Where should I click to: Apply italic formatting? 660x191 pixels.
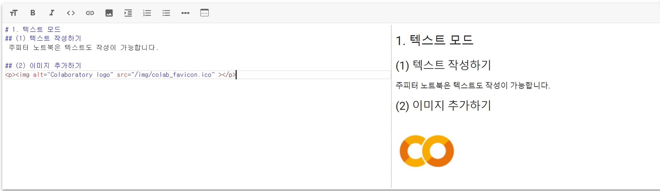pos(52,13)
